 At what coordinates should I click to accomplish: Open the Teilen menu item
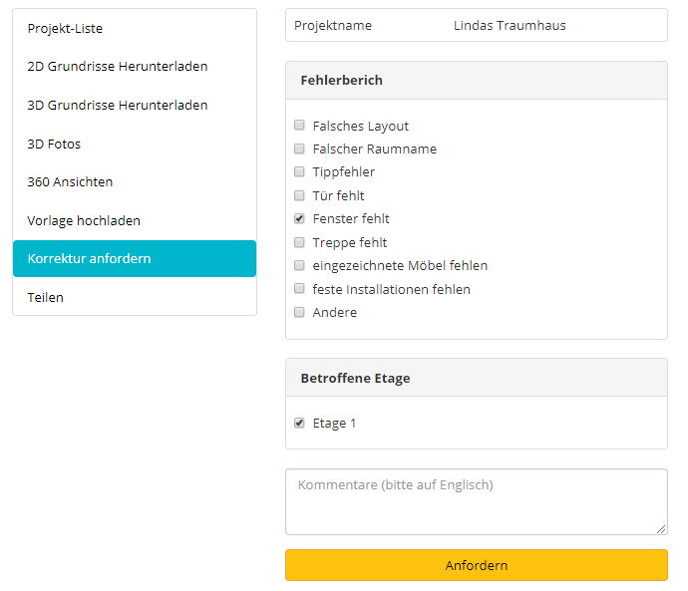[x=135, y=297]
